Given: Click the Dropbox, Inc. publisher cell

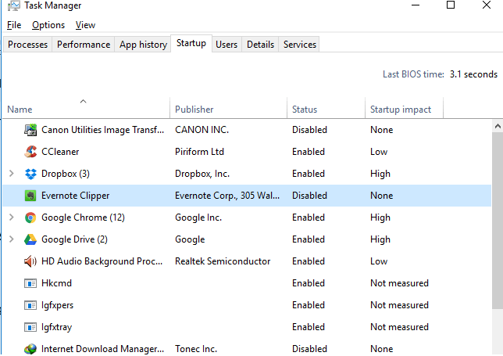Looking at the screenshot, I should [202, 174].
